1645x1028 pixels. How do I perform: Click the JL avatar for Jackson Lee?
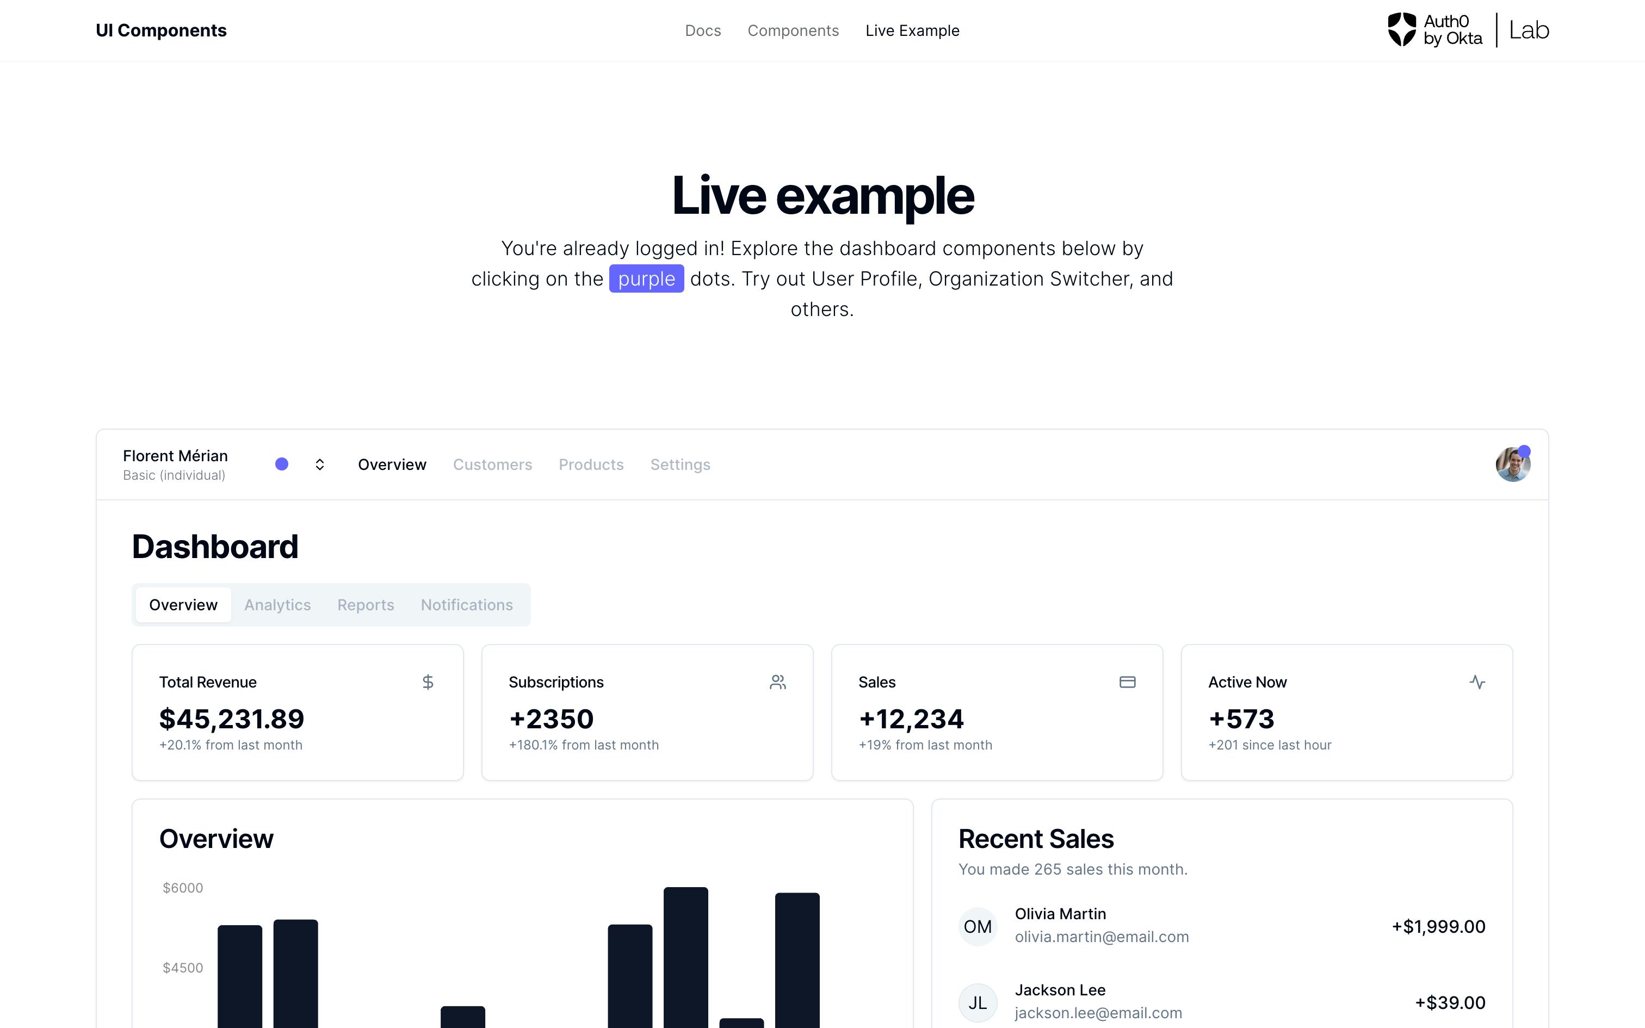click(978, 1002)
